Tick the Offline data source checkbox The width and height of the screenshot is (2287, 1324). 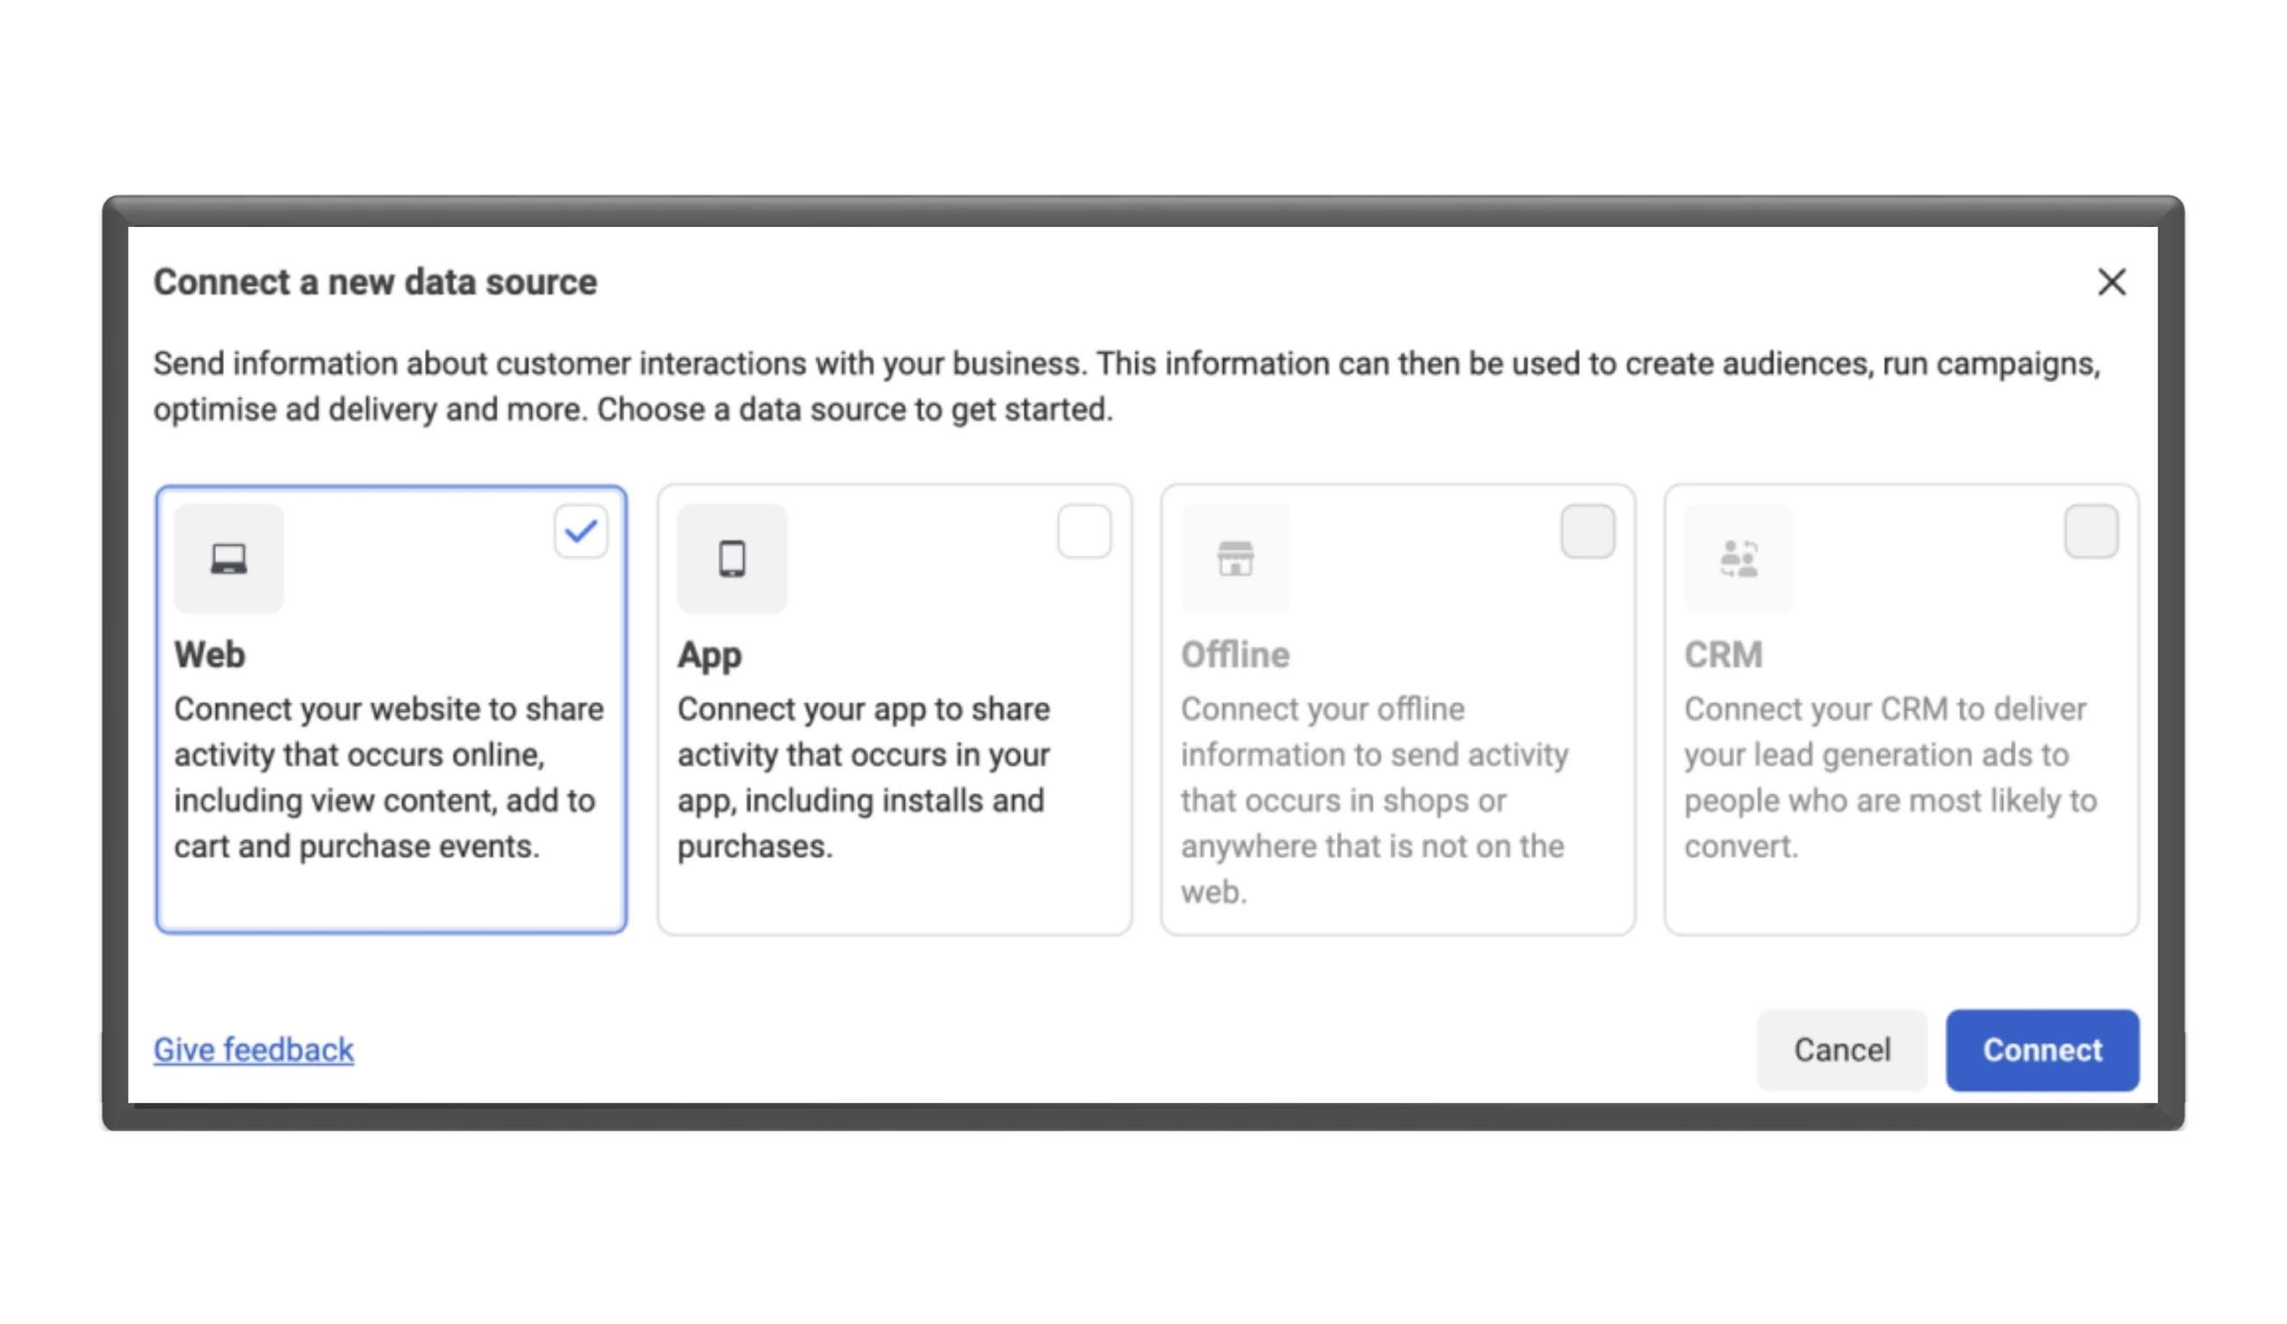[1587, 531]
